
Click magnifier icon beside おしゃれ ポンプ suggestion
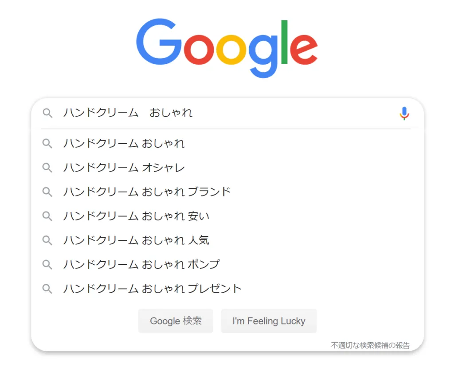pos(47,264)
